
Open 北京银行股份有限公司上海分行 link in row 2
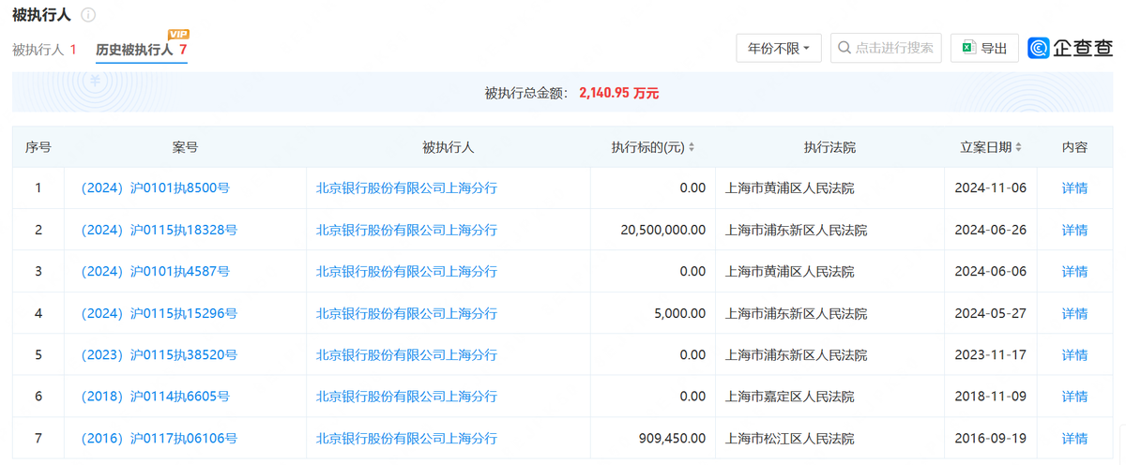(406, 230)
